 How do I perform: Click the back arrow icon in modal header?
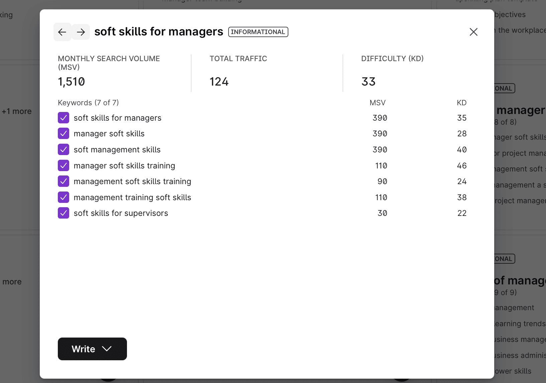point(62,32)
